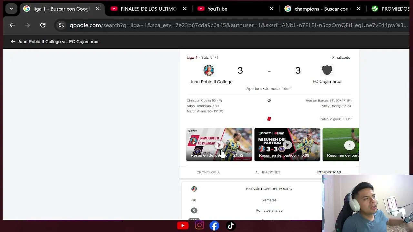413x232 pixels.
Task: Switch to the 'liga 1 - Buscar con Google' tab
Action: (61, 9)
